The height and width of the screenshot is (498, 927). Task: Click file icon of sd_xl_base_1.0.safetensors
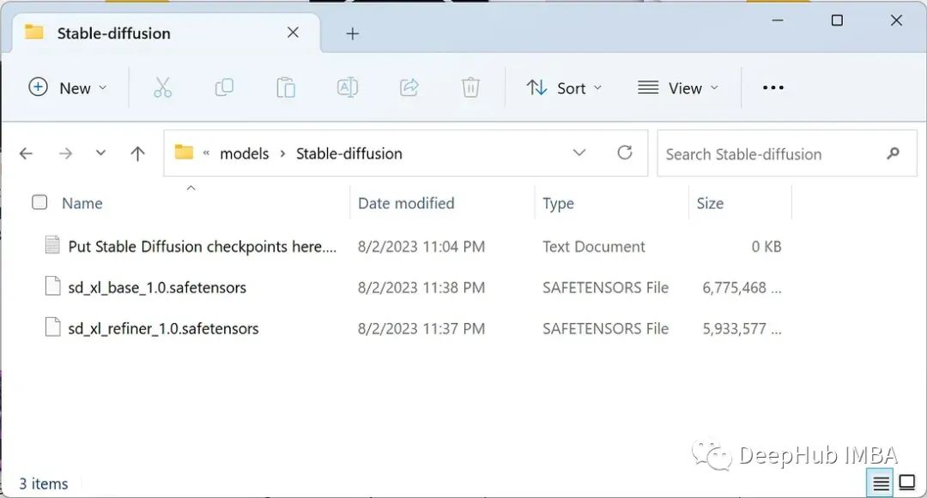pos(52,286)
